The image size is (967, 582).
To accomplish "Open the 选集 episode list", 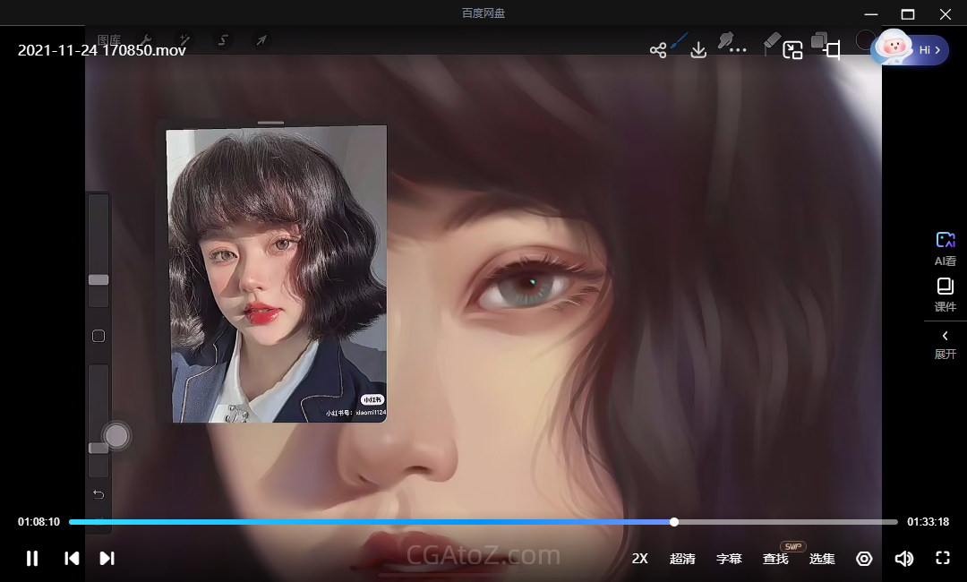I will coord(822,559).
